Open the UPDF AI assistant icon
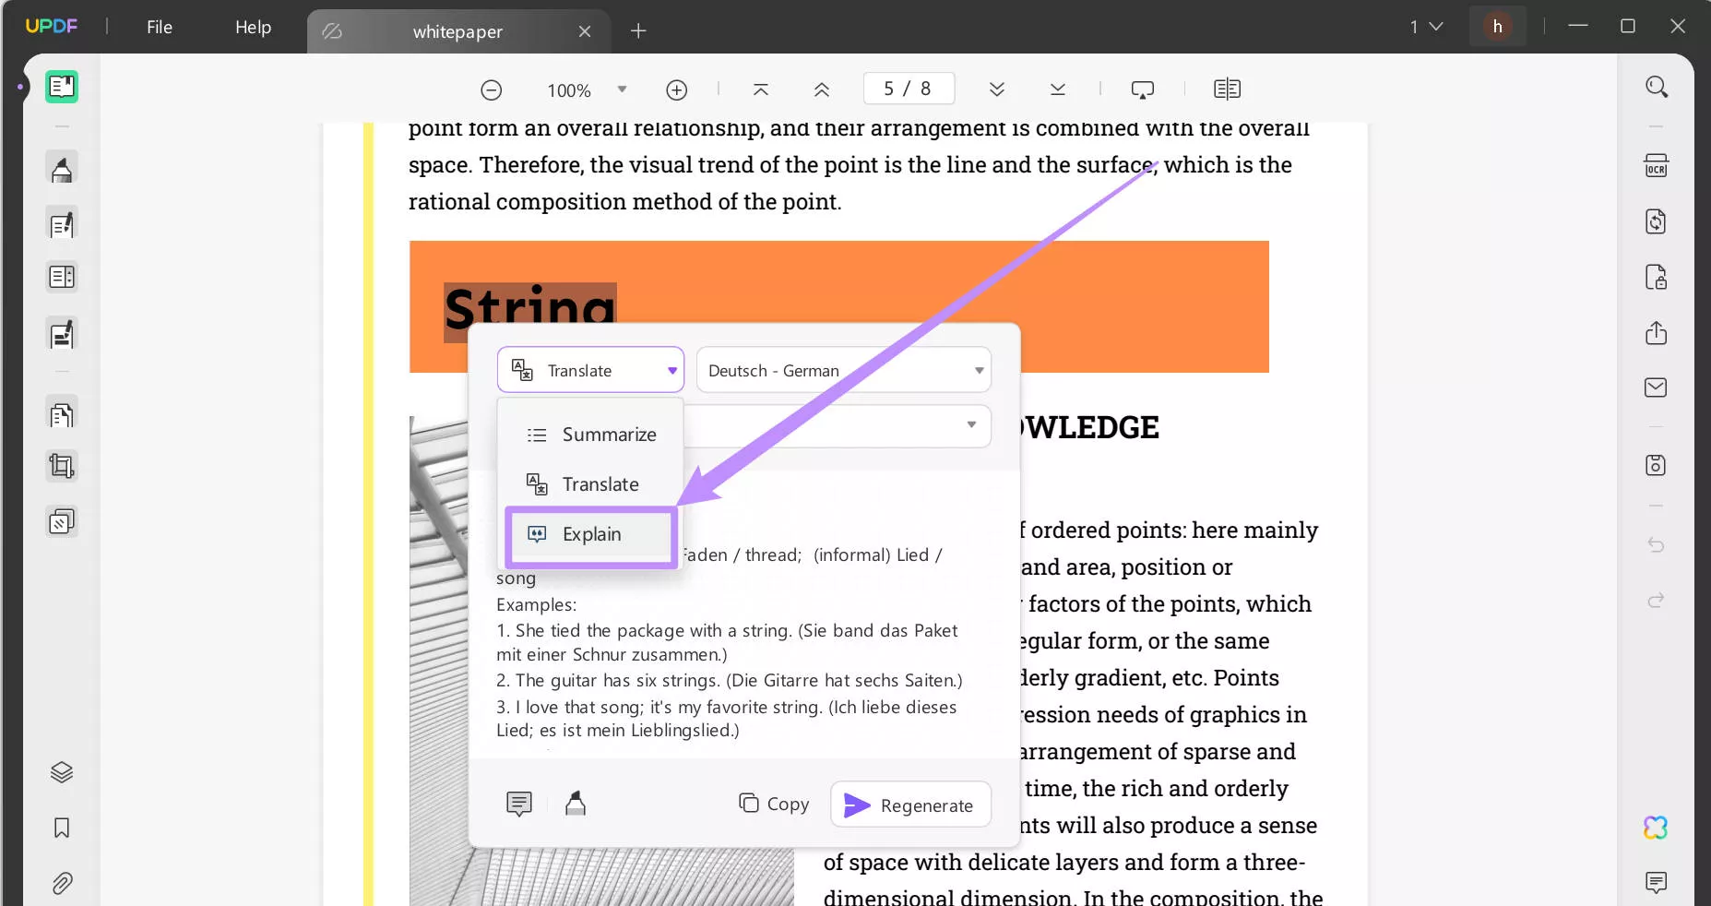 (1657, 828)
